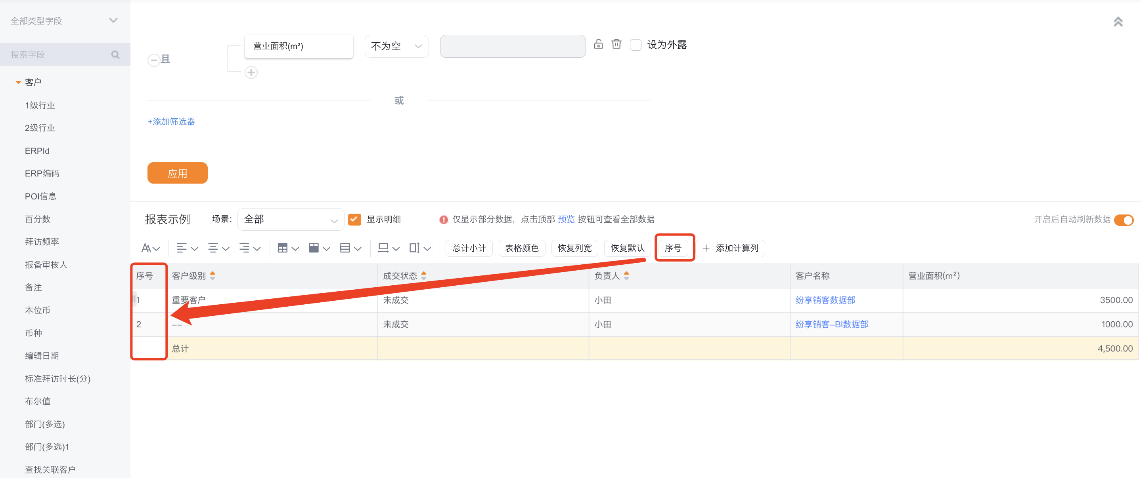
Task: Select 编辑日期 field
Action: click(42, 356)
